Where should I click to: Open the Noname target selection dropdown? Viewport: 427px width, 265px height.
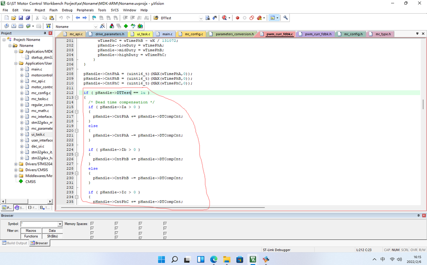(x=96, y=26)
